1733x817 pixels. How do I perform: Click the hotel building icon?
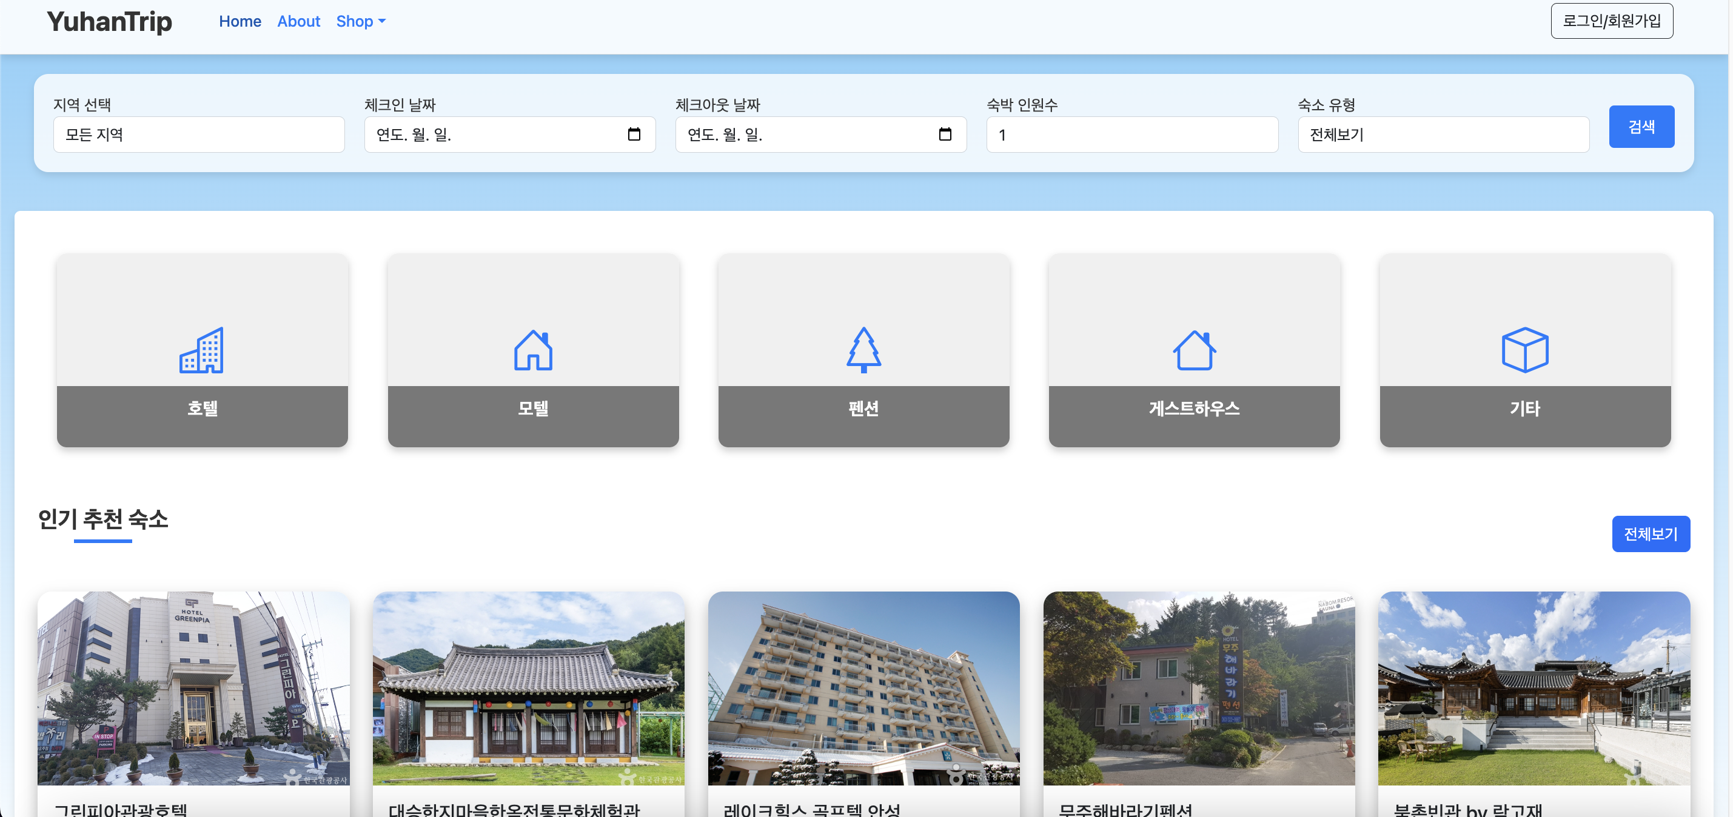pyautogui.click(x=201, y=350)
